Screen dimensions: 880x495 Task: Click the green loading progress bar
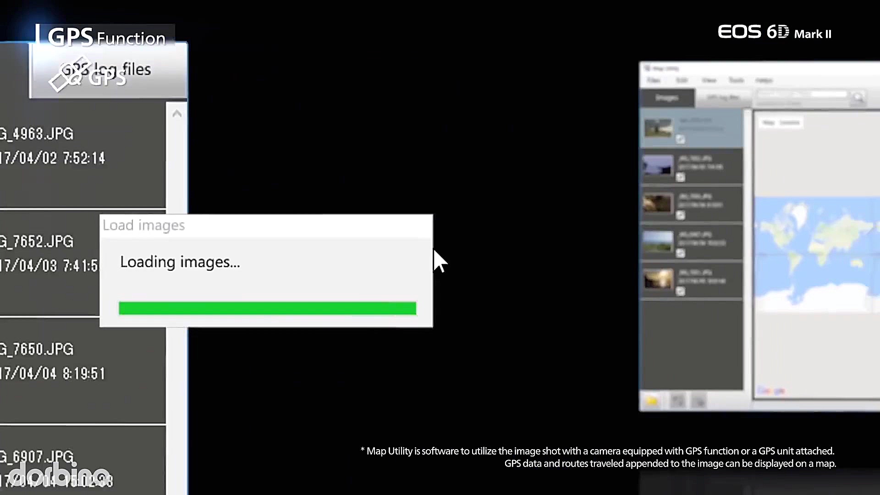point(267,308)
